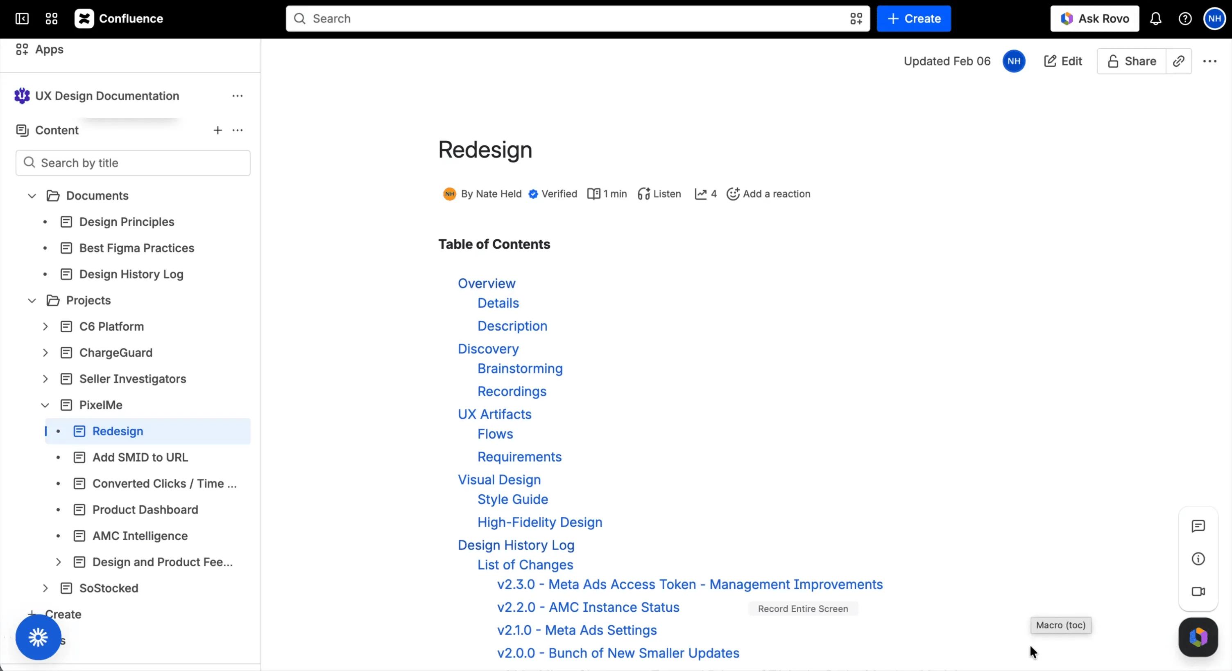This screenshot has height=671, width=1232.
Task: Click the blue Create button
Action: click(913, 19)
